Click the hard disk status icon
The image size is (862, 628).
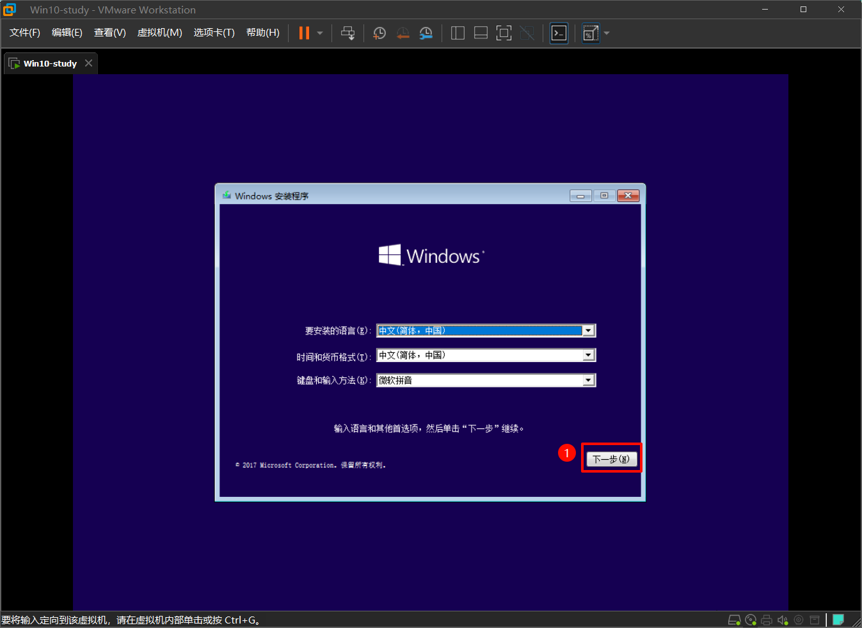point(734,620)
